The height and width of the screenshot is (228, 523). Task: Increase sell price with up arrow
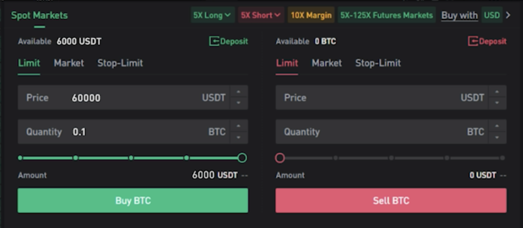click(497, 92)
